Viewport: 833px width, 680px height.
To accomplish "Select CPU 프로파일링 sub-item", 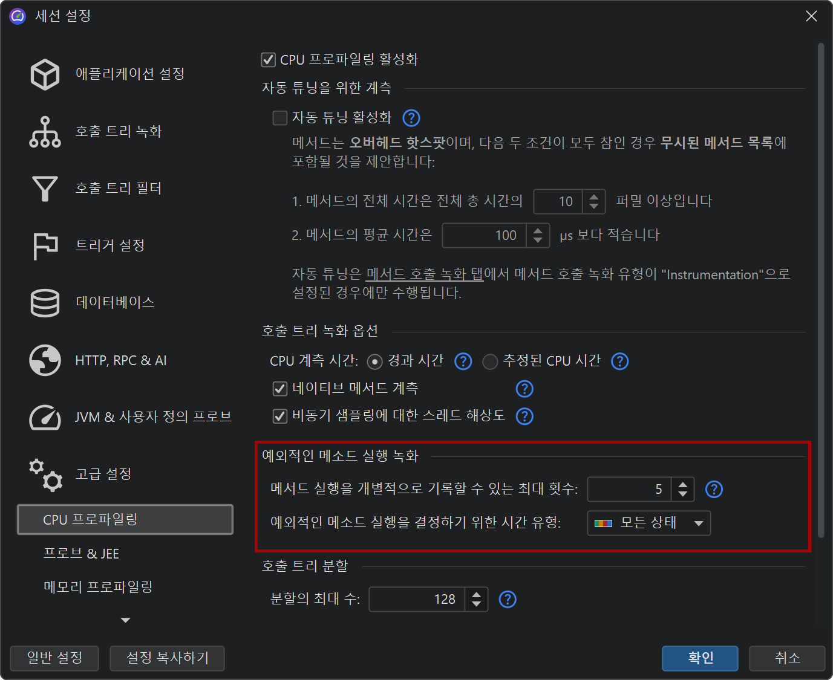I will [x=125, y=520].
